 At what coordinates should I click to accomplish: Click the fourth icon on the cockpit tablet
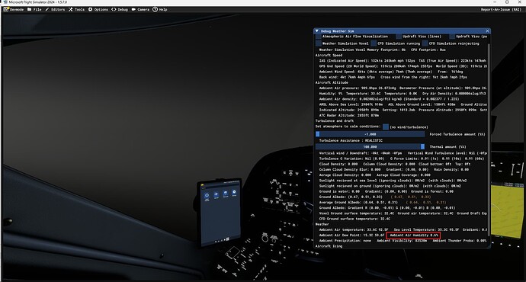[x=234, y=193]
